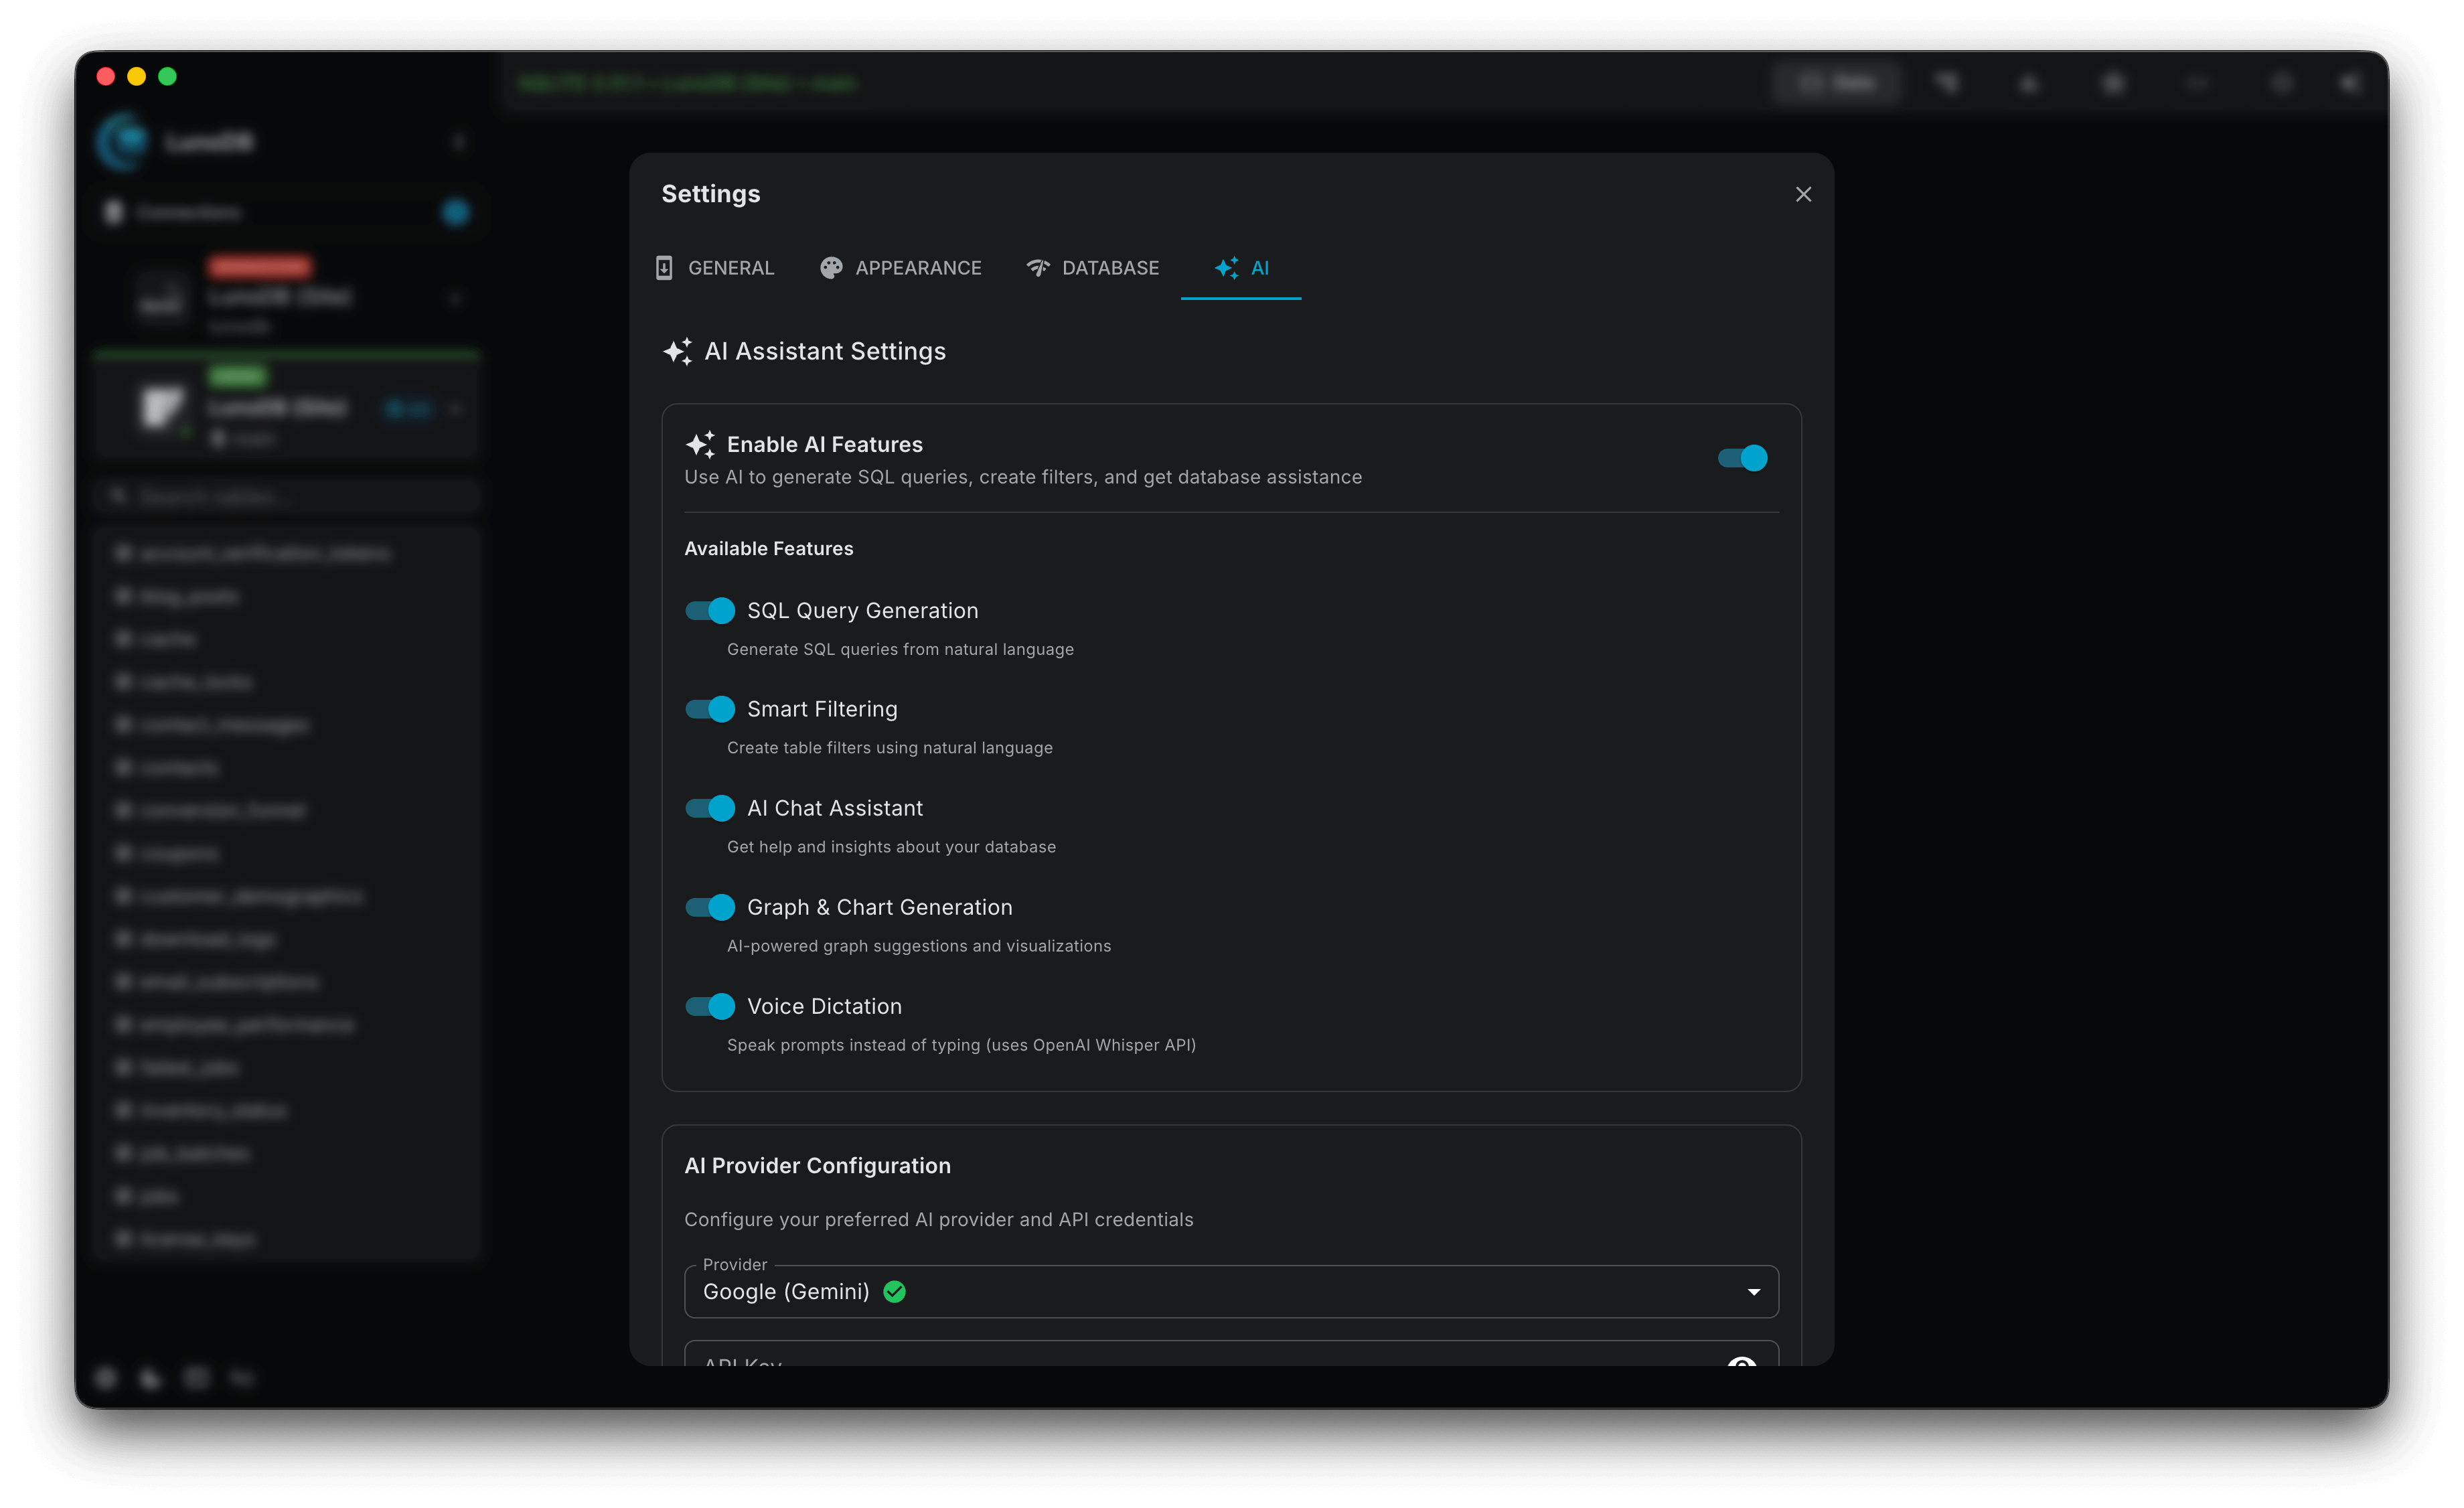
Task: Click the text "Configure your preferred AI provider and API credentials"
Action: pyautogui.click(x=938, y=1219)
